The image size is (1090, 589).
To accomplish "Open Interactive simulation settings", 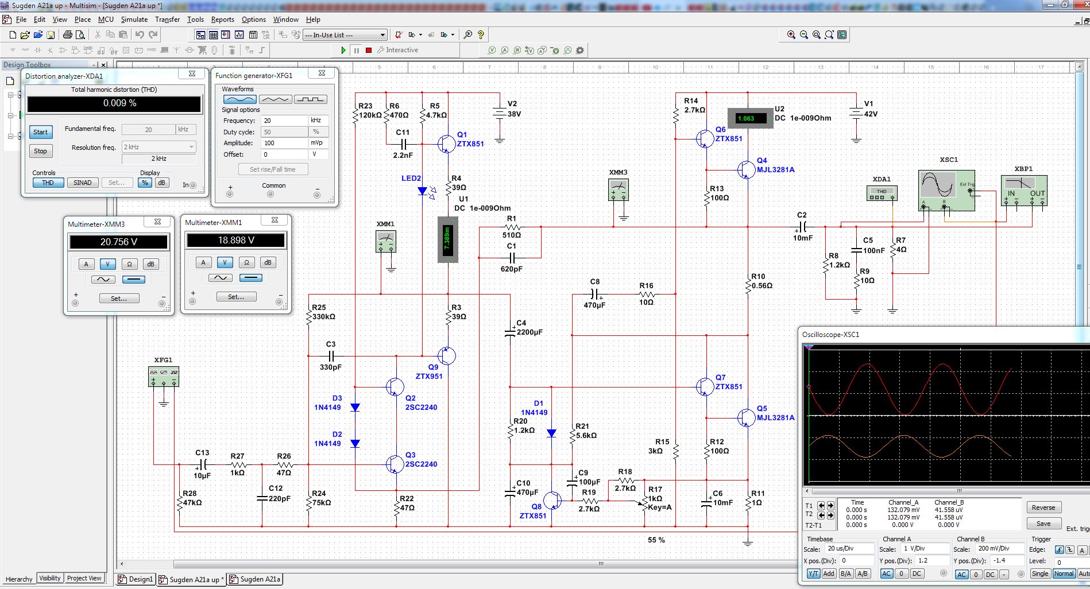I will [x=397, y=51].
